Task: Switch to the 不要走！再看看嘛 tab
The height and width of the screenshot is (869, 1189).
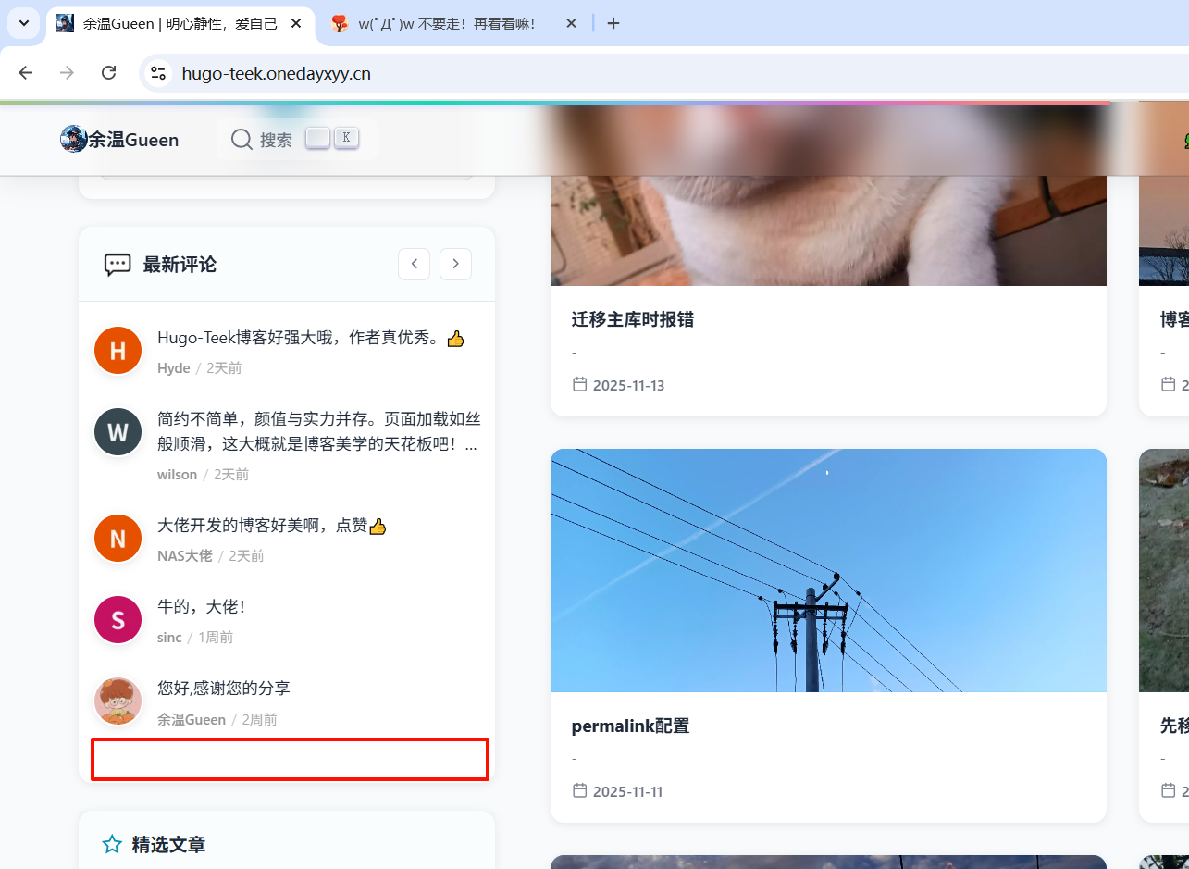Action: 446,24
